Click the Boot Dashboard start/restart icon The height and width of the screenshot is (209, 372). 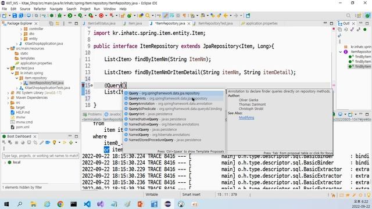4,142
